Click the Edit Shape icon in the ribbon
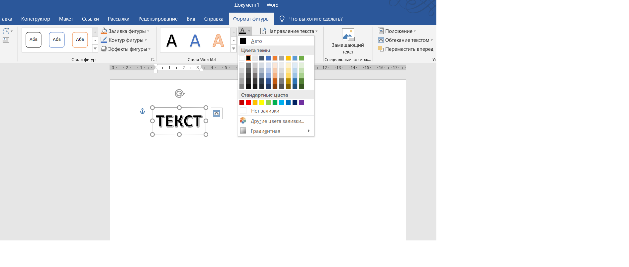629x267 pixels. click(6, 31)
